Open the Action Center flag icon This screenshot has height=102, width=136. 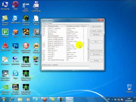point(122,100)
